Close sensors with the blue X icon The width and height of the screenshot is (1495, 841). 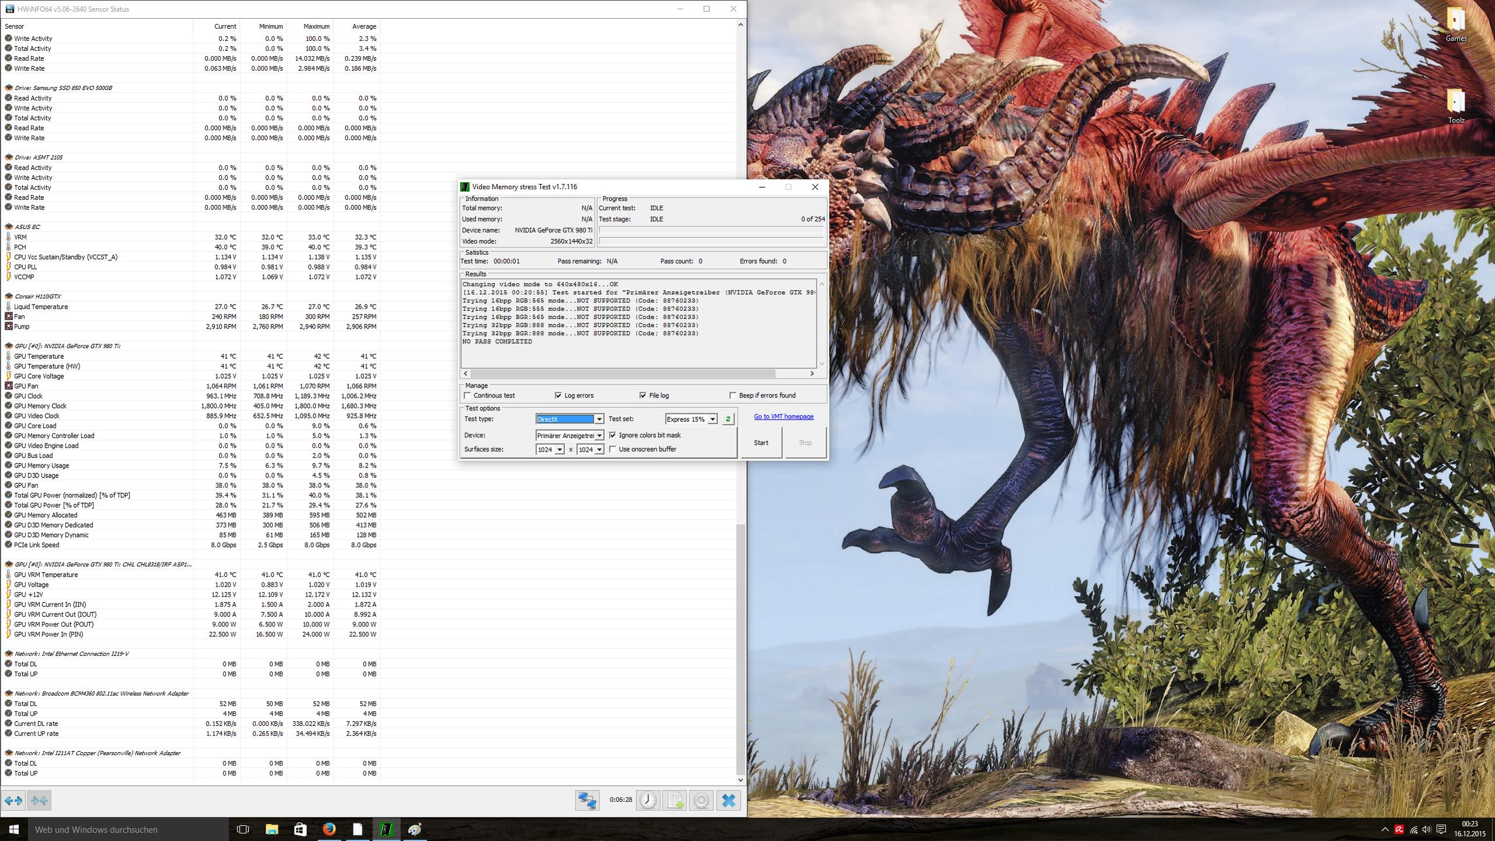coord(729,800)
